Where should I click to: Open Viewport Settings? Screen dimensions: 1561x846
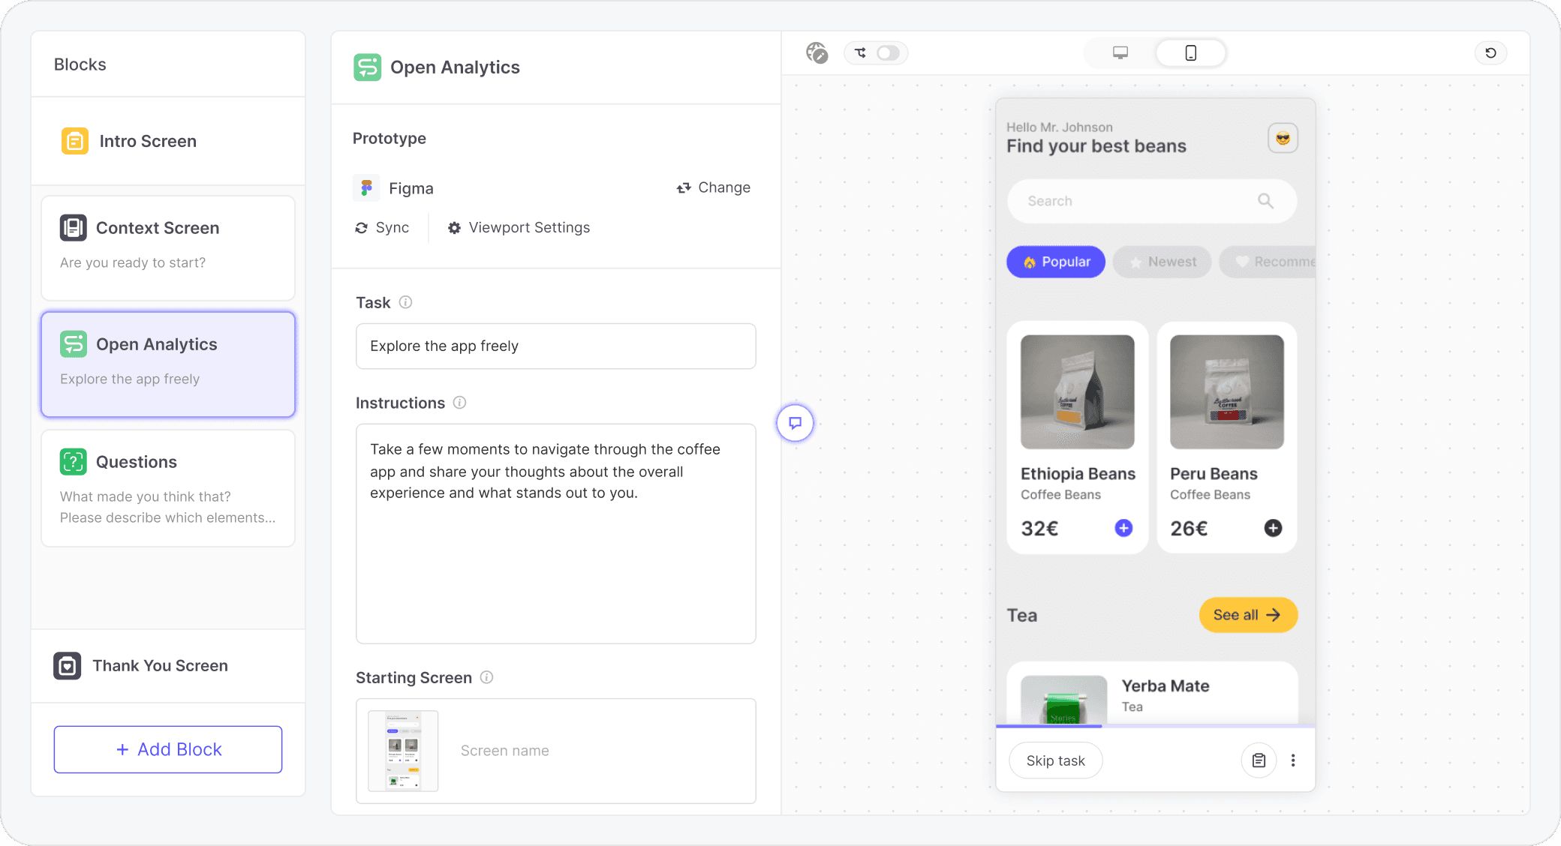(x=519, y=227)
